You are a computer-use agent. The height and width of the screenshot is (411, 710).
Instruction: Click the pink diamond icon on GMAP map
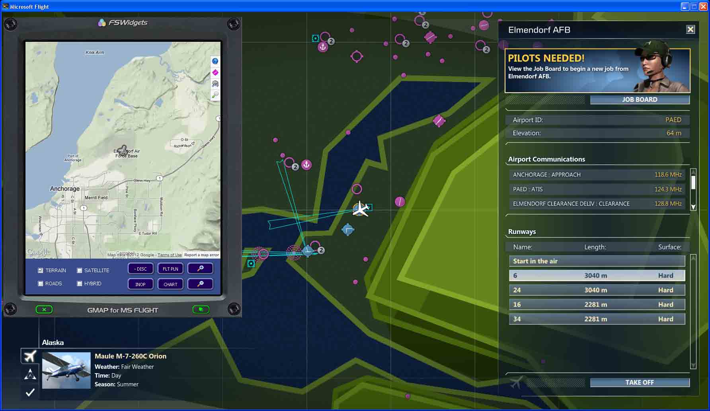point(215,72)
